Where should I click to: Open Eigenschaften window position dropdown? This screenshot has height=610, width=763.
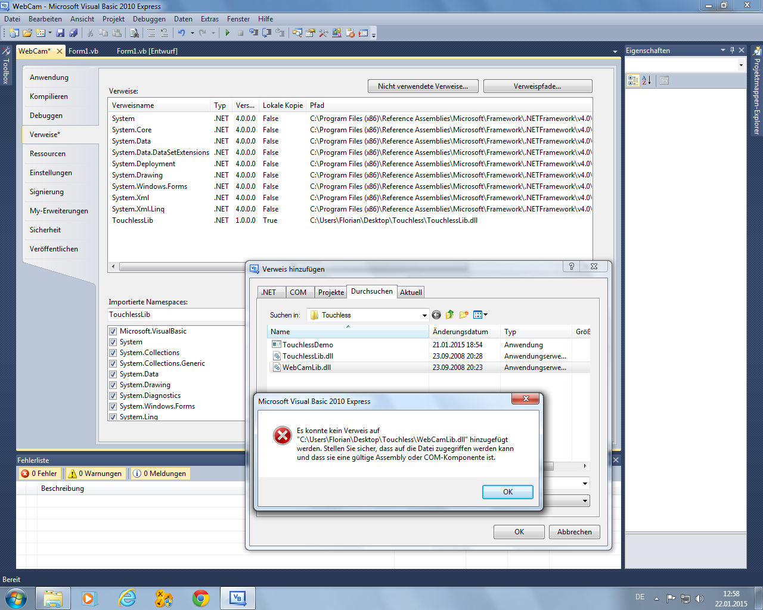[x=722, y=50]
